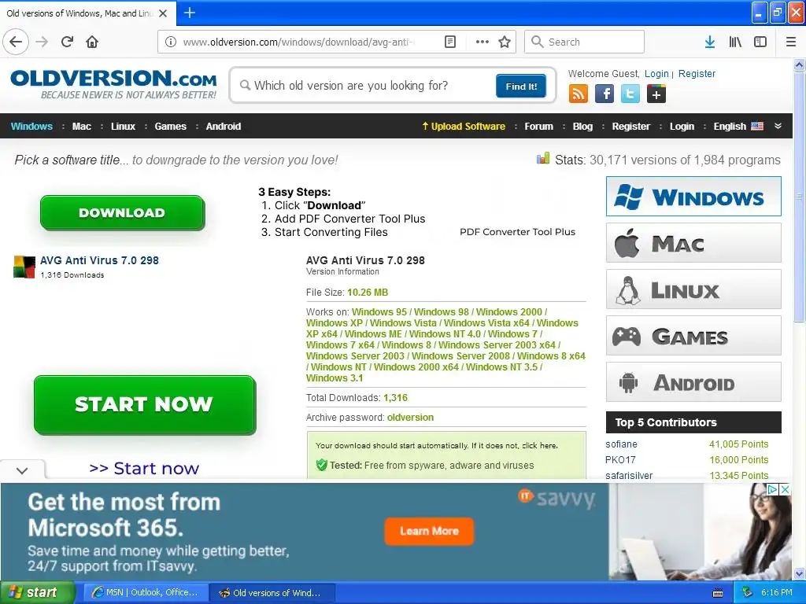Open contributor sofiane profile
The height and width of the screenshot is (604, 806).
tap(621, 444)
